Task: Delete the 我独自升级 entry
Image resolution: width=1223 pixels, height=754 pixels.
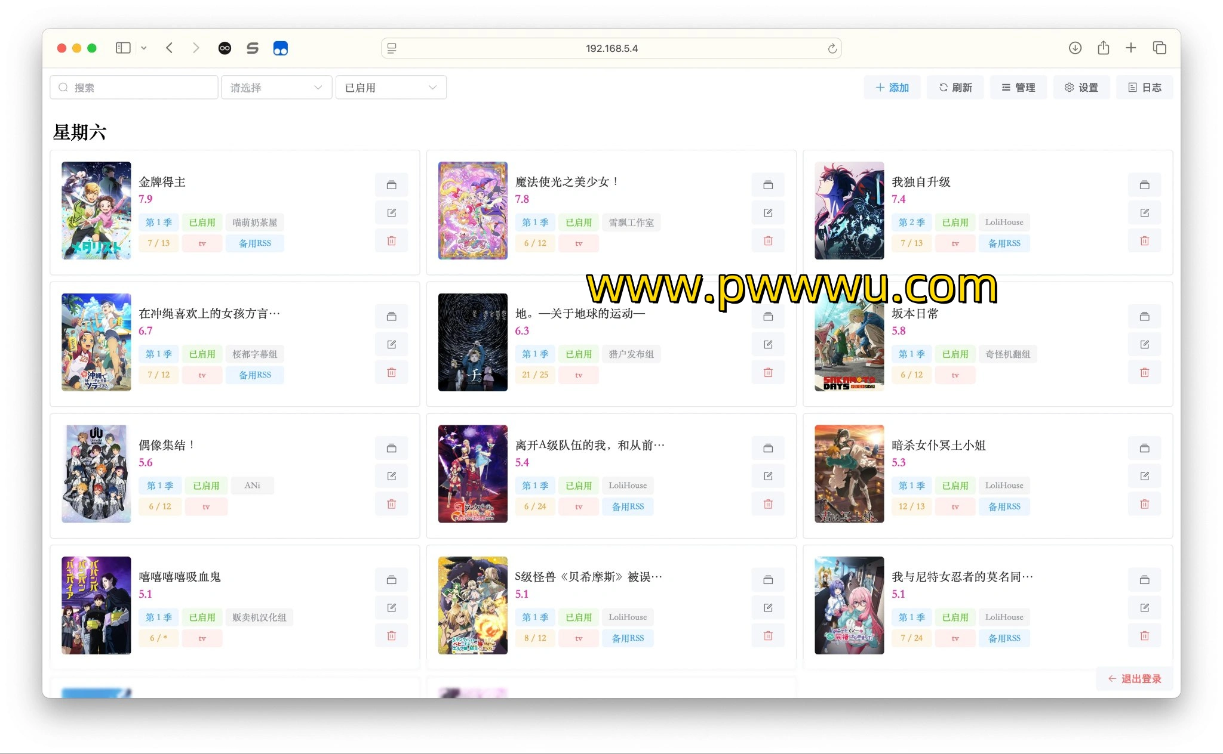Action: [1144, 241]
